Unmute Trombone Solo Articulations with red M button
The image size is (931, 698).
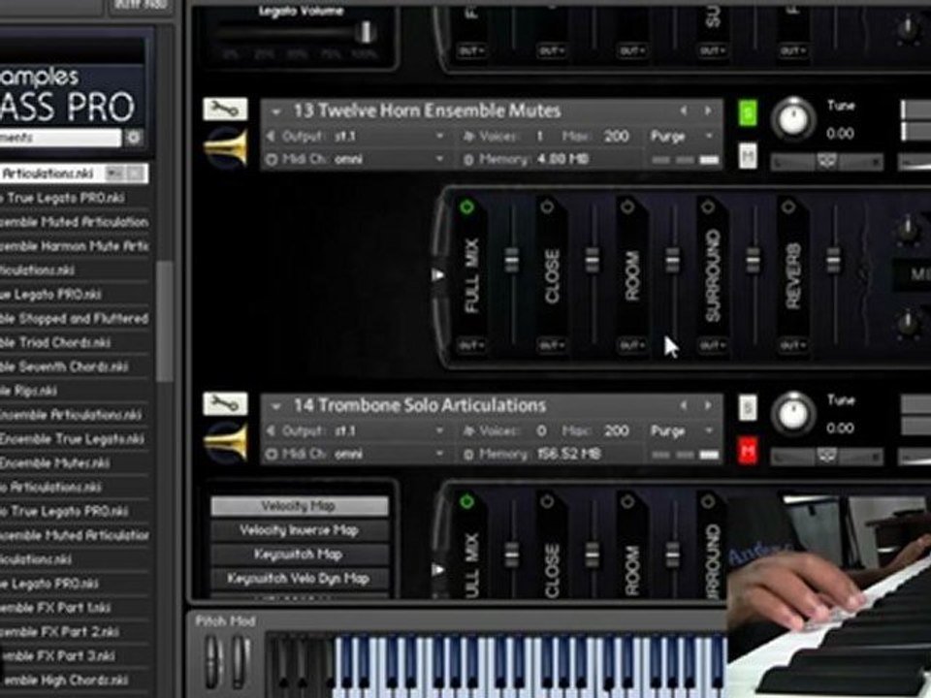(748, 452)
